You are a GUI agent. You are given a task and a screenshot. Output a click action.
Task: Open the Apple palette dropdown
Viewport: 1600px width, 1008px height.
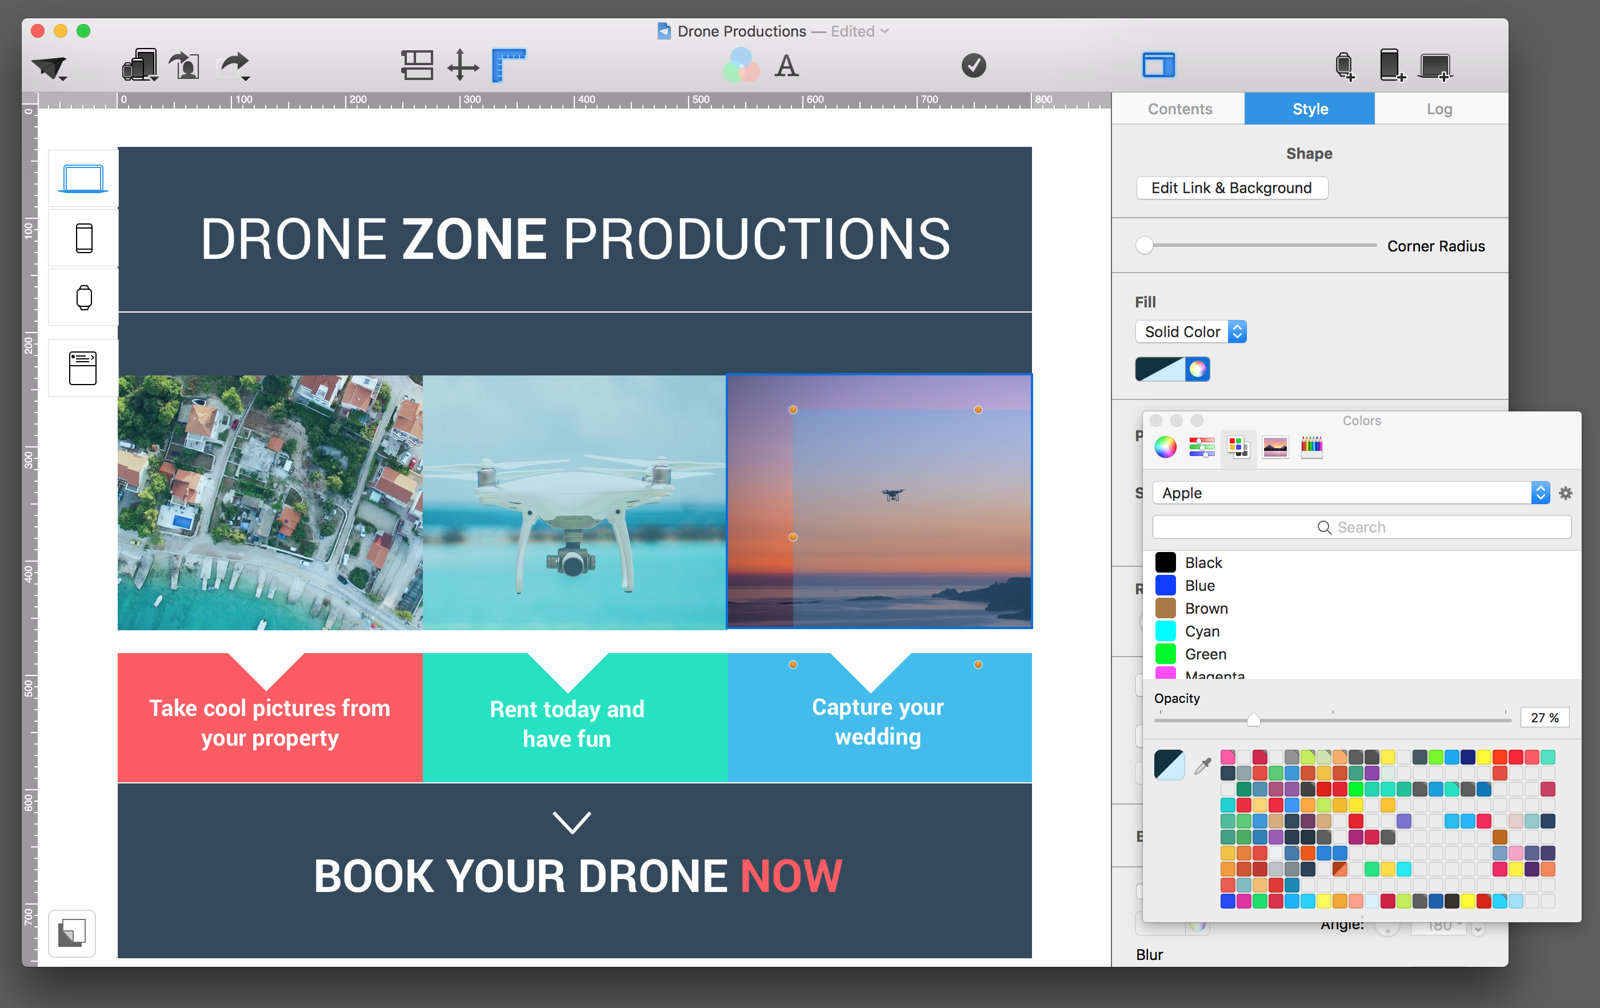1351,493
